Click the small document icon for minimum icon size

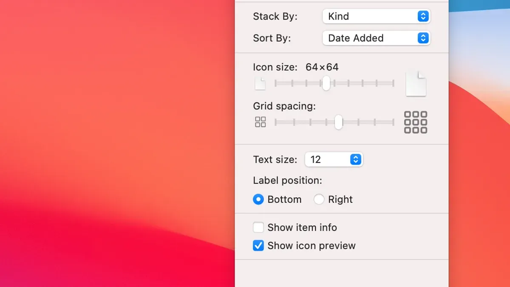260,83
